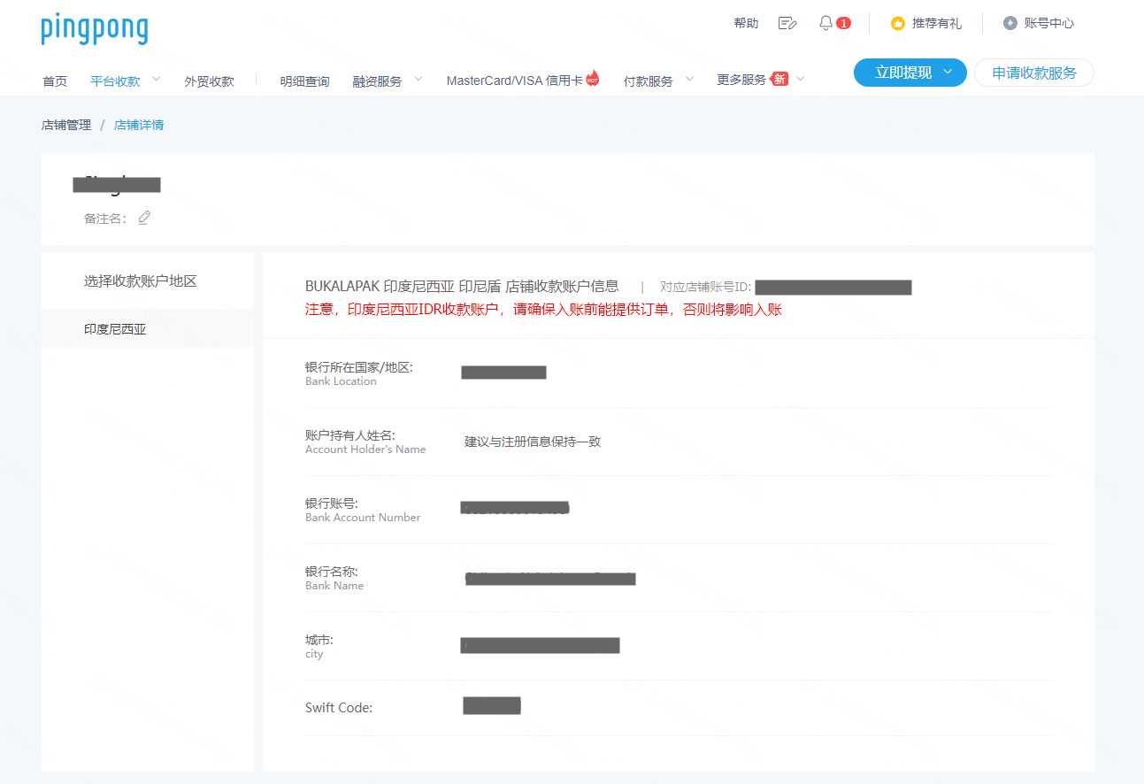Click the 推荐有礼 coin icon
The image size is (1144, 784).
[x=898, y=24]
